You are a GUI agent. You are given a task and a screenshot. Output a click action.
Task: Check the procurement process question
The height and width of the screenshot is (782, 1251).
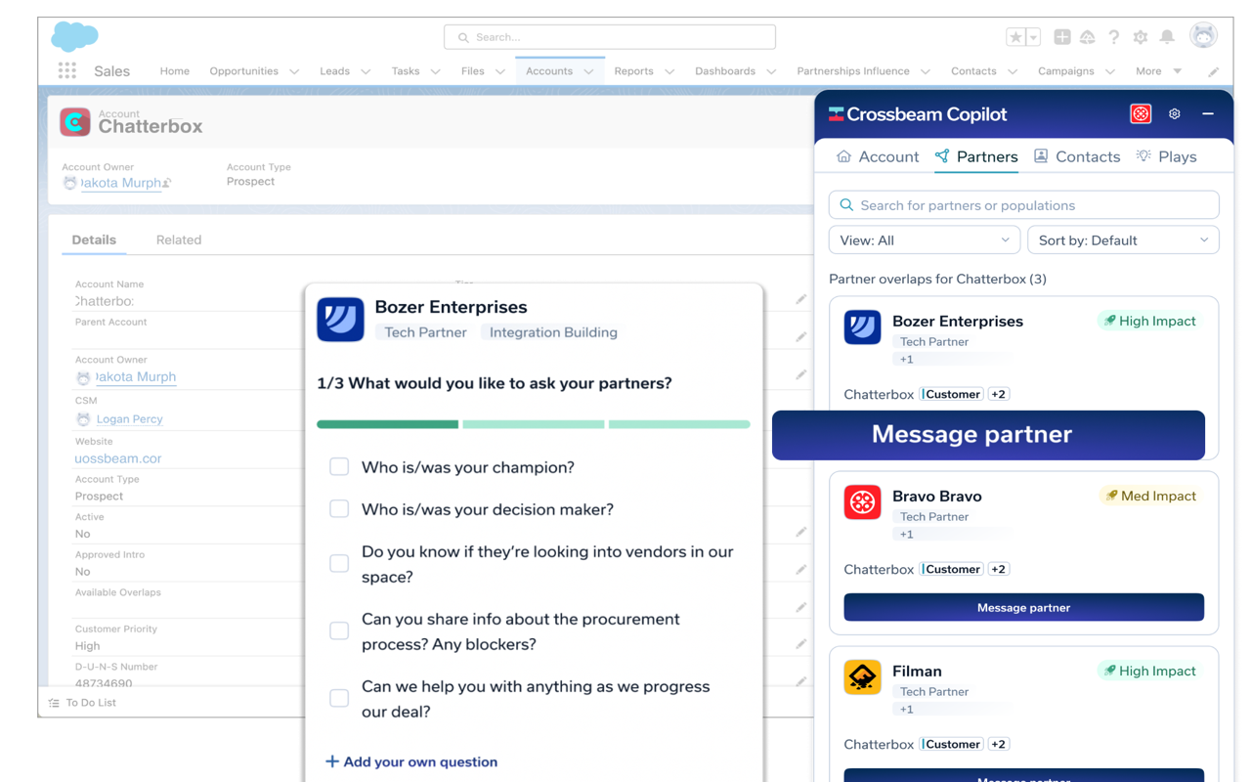339,630
